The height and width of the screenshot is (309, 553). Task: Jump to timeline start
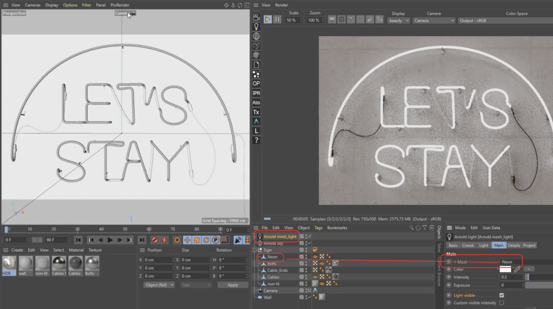click(79, 240)
